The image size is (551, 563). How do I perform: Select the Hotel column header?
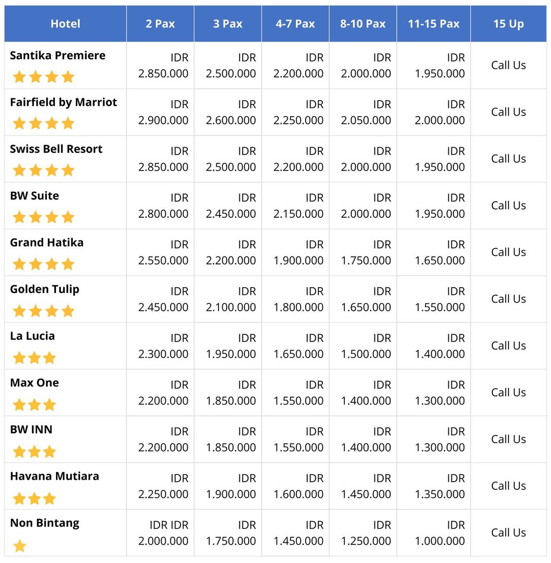pyautogui.click(x=65, y=24)
